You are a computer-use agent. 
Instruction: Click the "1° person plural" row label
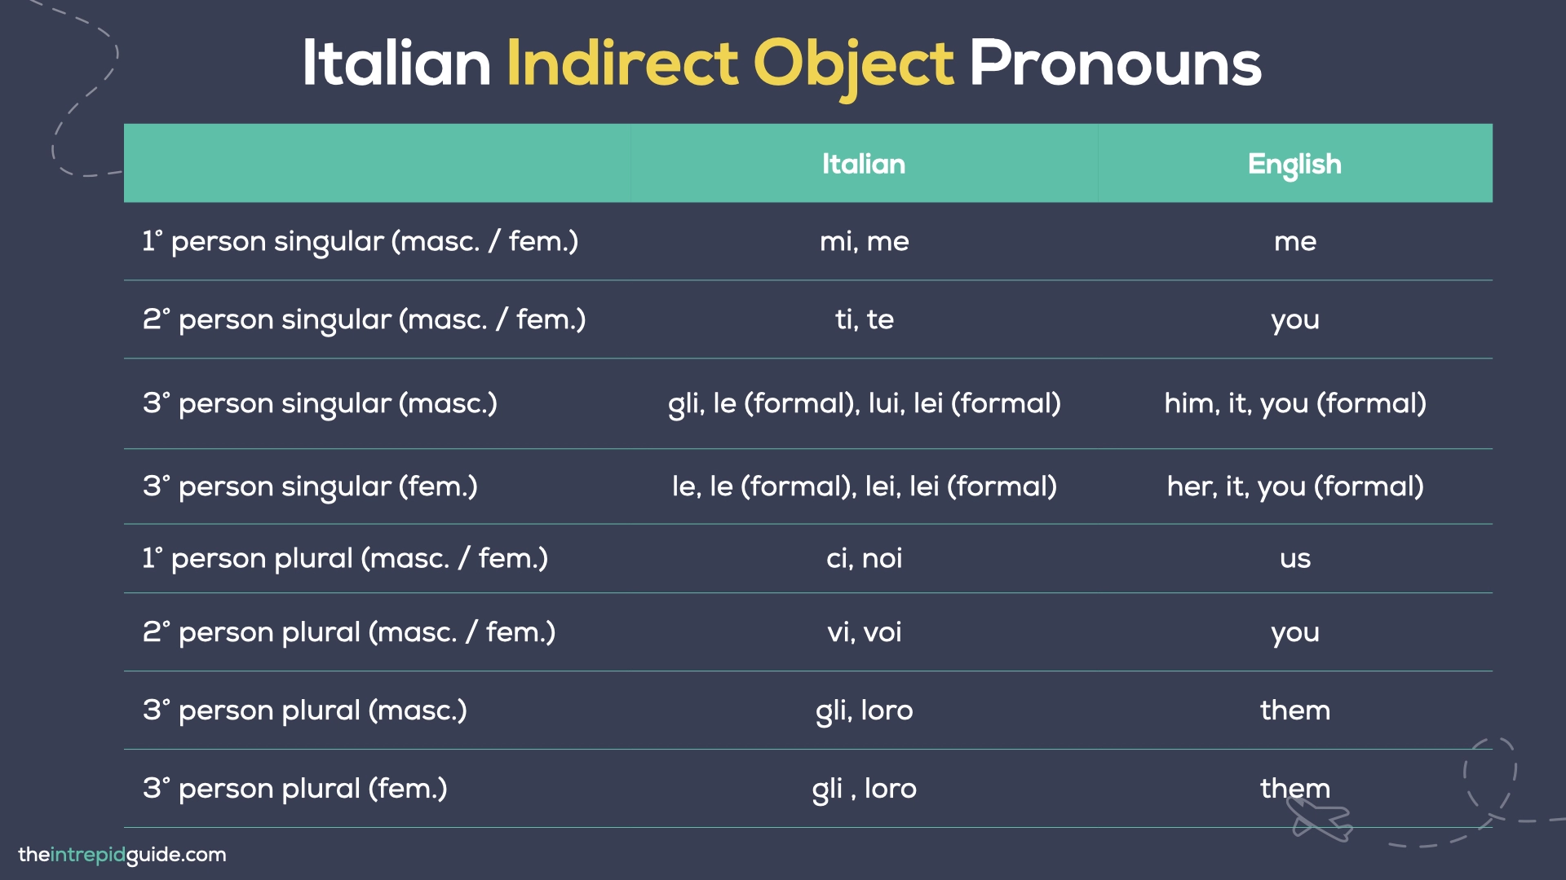345,558
